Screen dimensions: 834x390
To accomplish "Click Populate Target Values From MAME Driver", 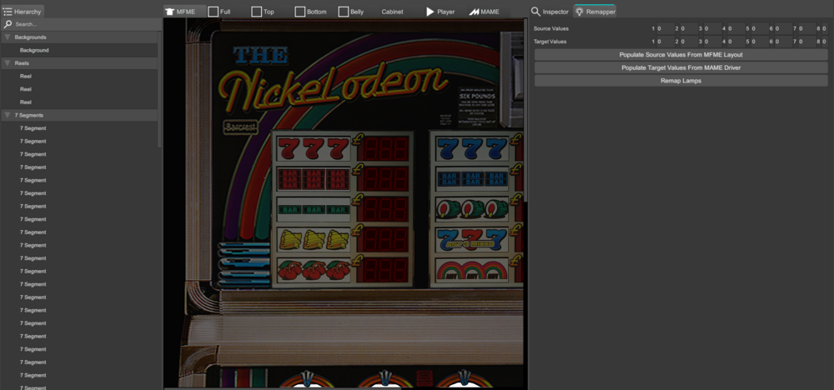I will (681, 67).
